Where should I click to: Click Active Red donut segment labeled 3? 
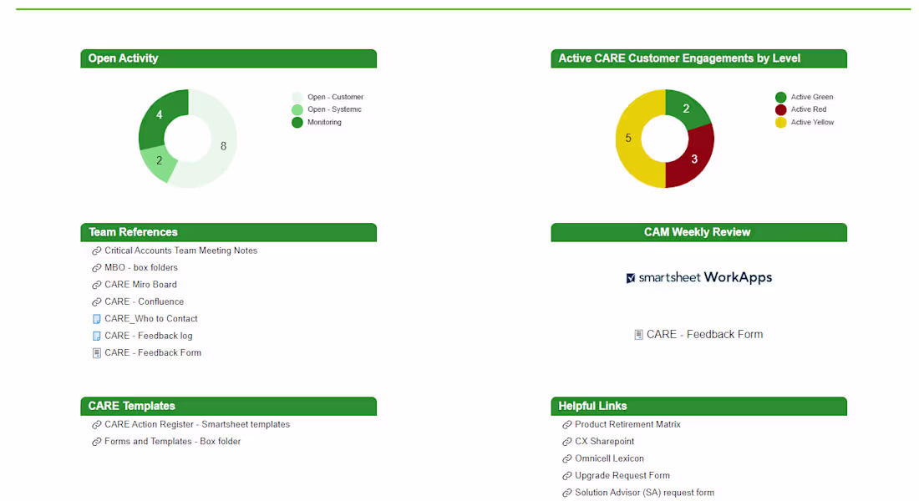tap(694, 159)
